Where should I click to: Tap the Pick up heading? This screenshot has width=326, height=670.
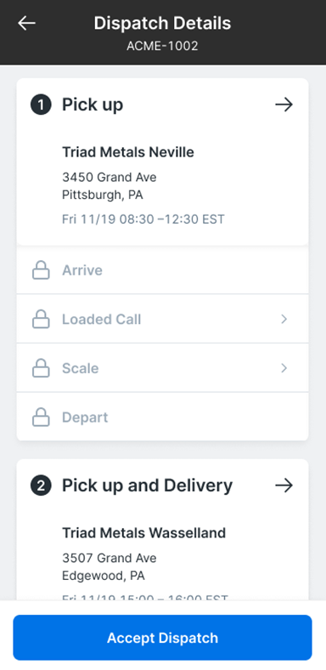(93, 105)
